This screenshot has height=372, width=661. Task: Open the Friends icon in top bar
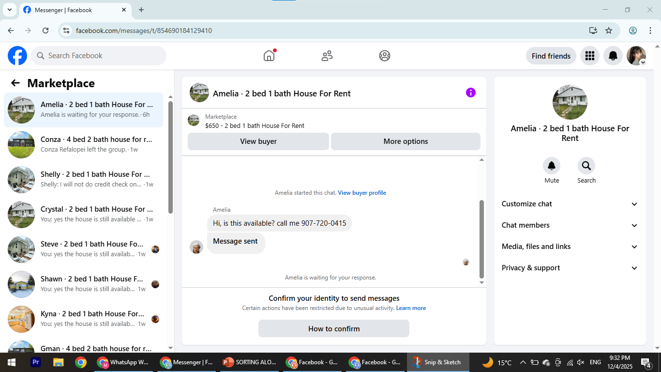coord(327,56)
